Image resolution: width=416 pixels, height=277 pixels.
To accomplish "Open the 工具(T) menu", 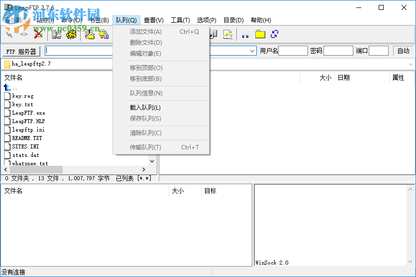I will pyautogui.click(x=180, y=20).
